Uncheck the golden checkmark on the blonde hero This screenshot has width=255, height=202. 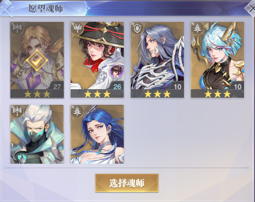(37, 60)
